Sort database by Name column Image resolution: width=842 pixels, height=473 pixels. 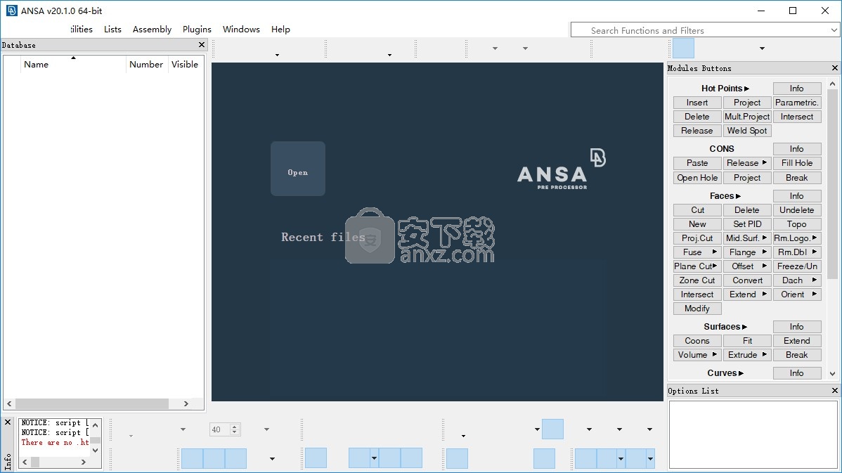coord(74,65)
